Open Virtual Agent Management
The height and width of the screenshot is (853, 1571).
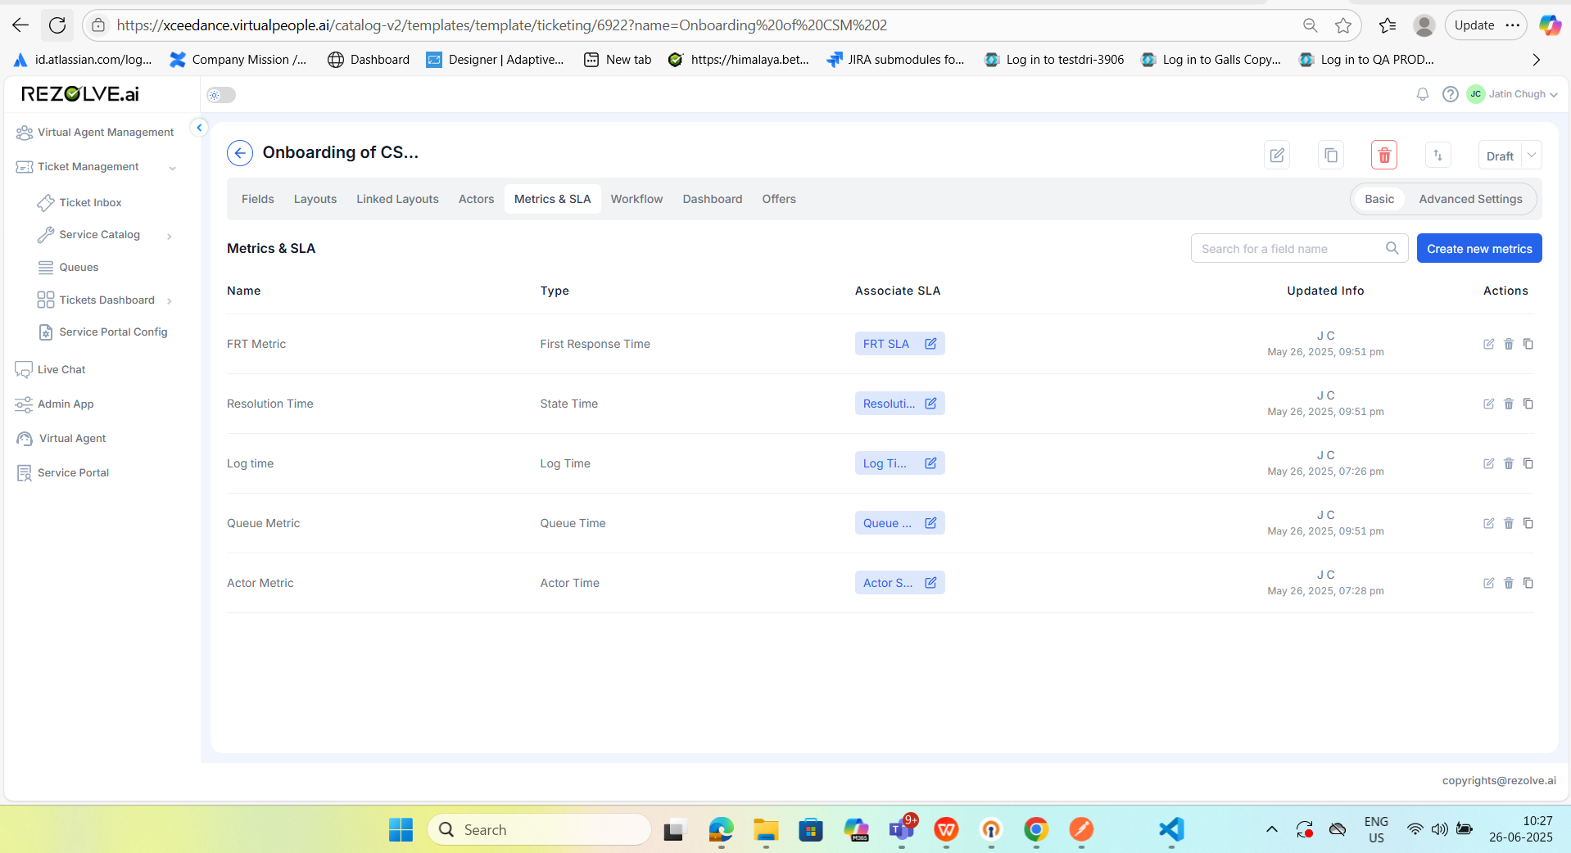pos(95,133)
